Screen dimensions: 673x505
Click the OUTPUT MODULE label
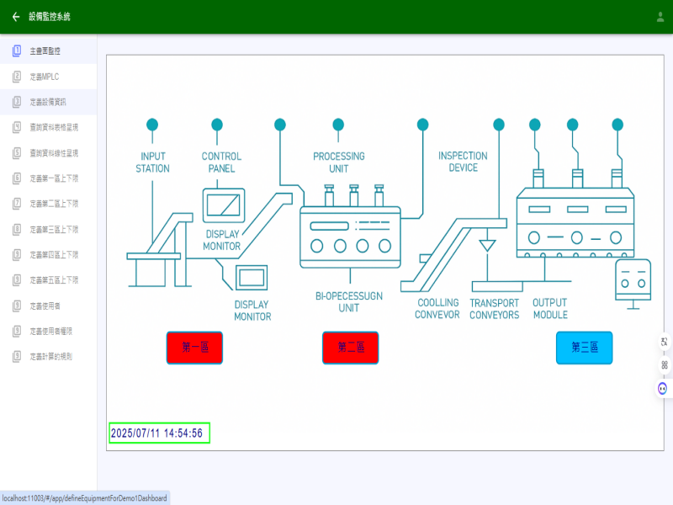click(550, 308)
